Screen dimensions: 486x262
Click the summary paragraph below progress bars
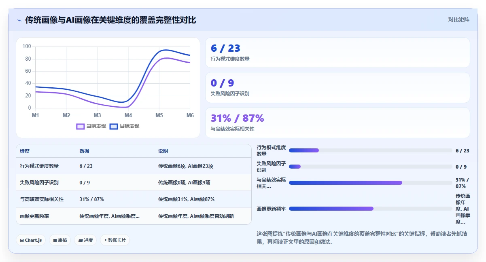tap(362, 239)
